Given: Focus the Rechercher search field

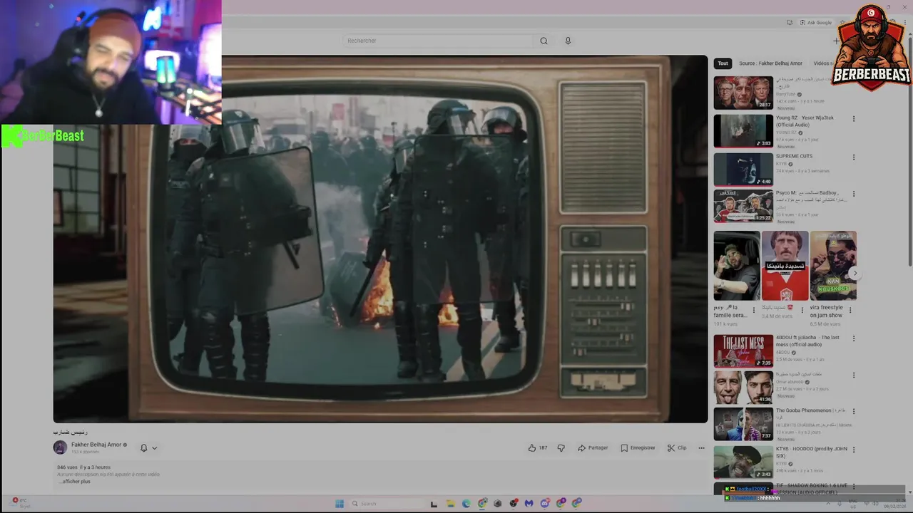Looking at the screenshot, I should (x=439, y=41).
